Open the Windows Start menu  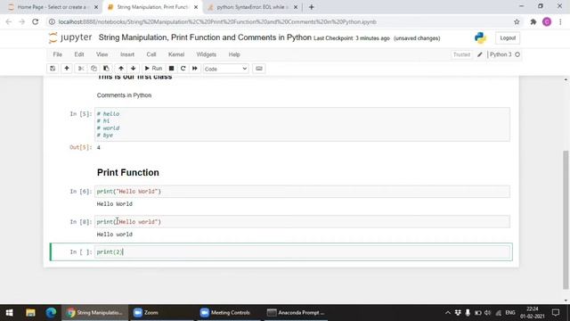(10, 313)
